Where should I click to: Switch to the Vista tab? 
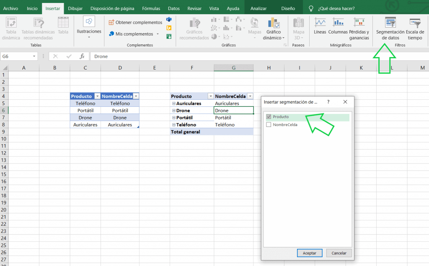click(x=214, y=8)
